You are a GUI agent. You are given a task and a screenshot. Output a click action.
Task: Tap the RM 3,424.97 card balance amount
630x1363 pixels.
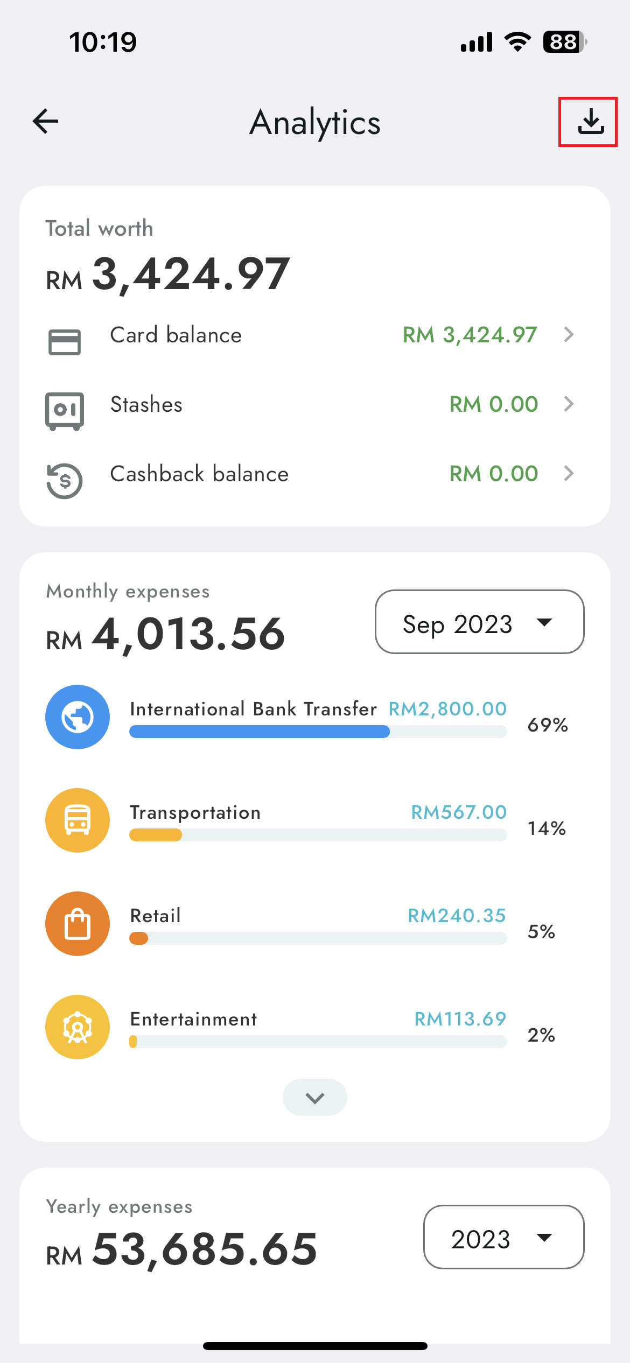[x=470, y=335]
